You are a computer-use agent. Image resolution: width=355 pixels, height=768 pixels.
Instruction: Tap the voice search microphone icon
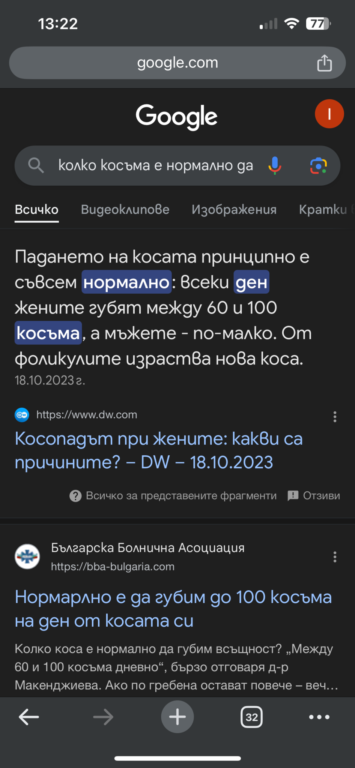[x=275, y=165]
